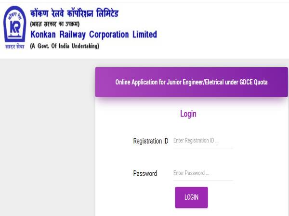The image size is (289, 216).
Task: Click the Registration ID label
Action: pos(151,141)
